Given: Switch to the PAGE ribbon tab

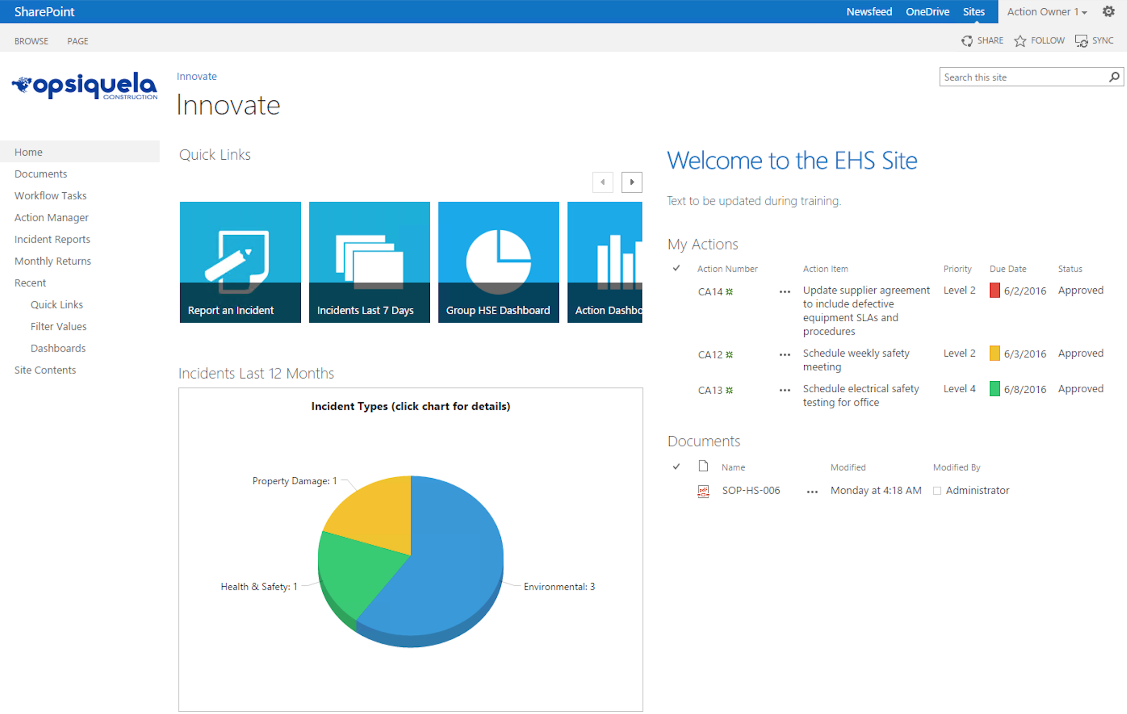Looking at the screenshot, I should coord(78,41).
